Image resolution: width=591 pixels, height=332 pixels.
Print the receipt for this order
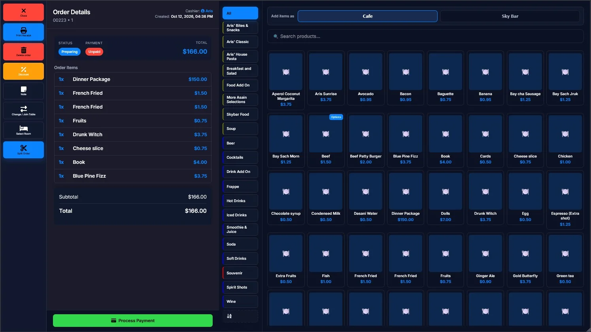coord(23,32)
